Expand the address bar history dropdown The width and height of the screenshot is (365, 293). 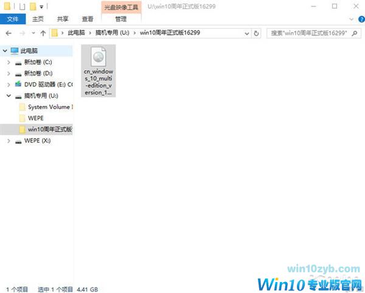247,33
